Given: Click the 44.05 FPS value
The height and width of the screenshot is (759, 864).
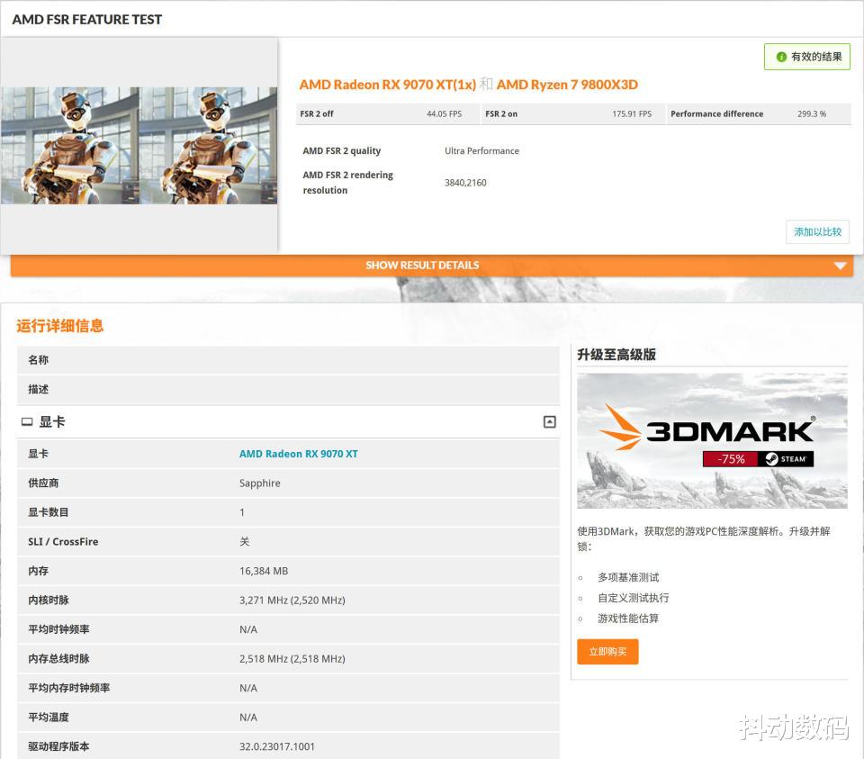Looking at the screenshot, I should click(x=444, y=113).
